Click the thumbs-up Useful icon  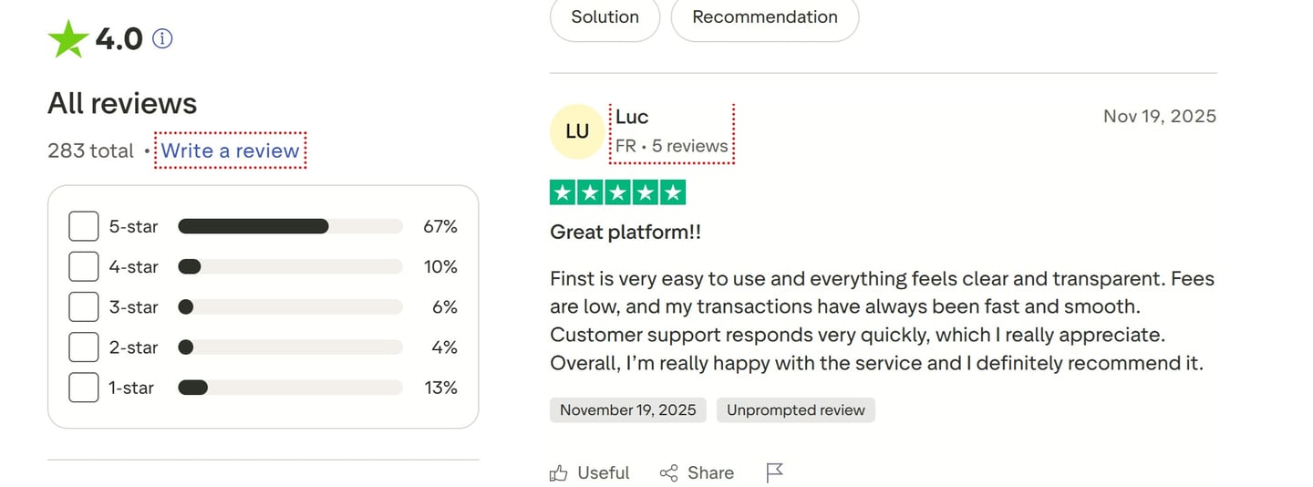(559, 472)
